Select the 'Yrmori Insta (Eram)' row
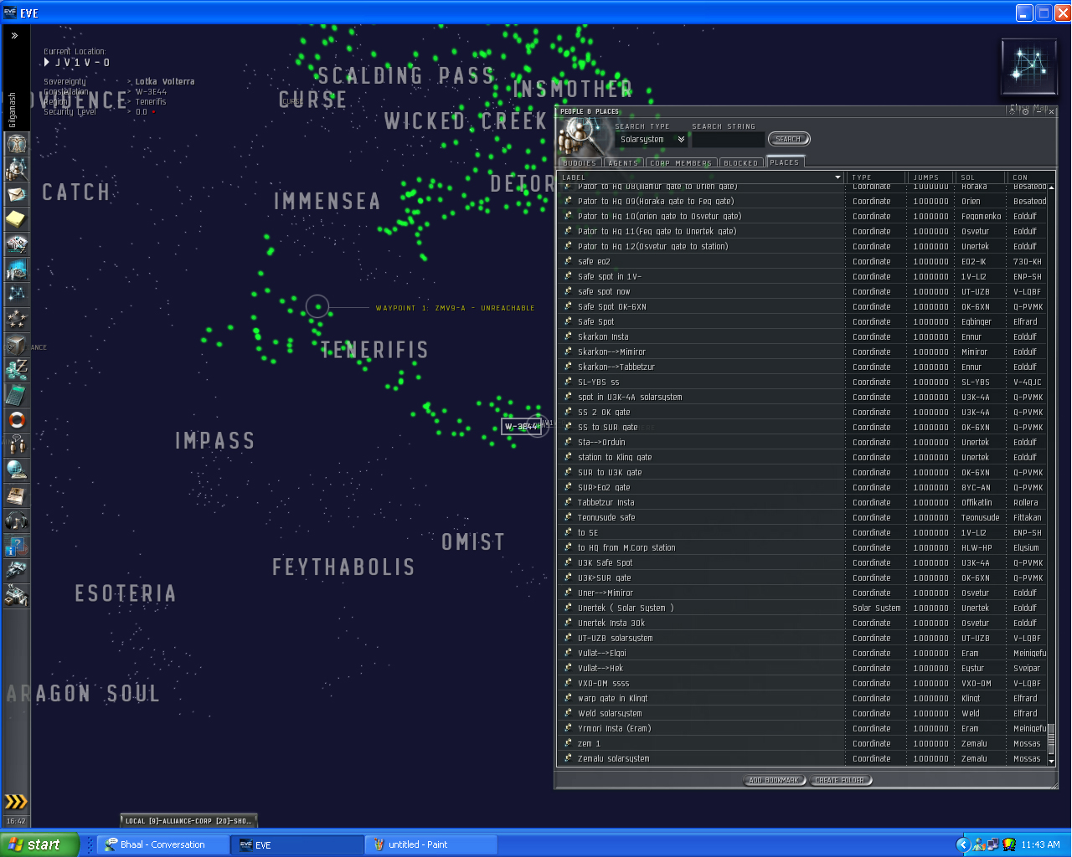 (802, 728)
